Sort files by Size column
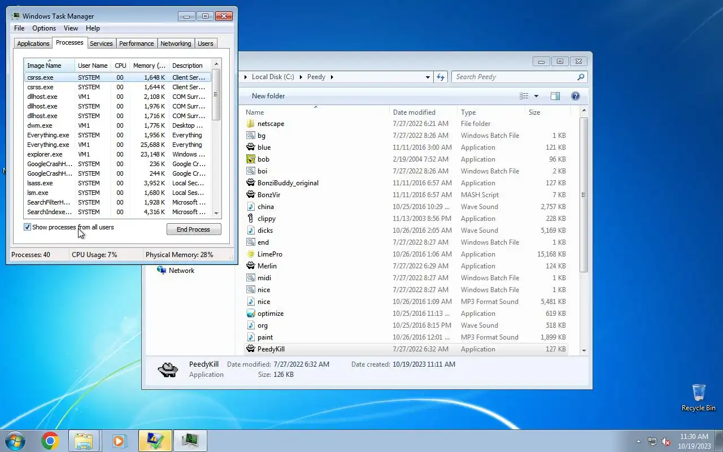The image size is (723, 452). point(547,112)
